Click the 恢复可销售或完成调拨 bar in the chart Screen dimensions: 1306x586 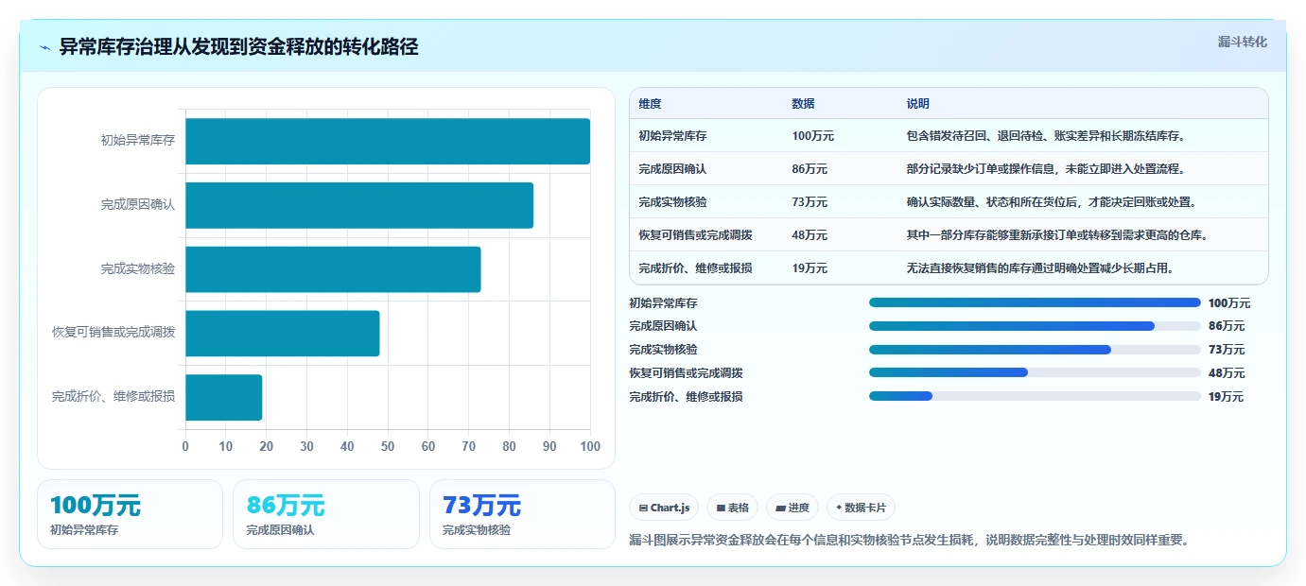[x=282, y=333]
